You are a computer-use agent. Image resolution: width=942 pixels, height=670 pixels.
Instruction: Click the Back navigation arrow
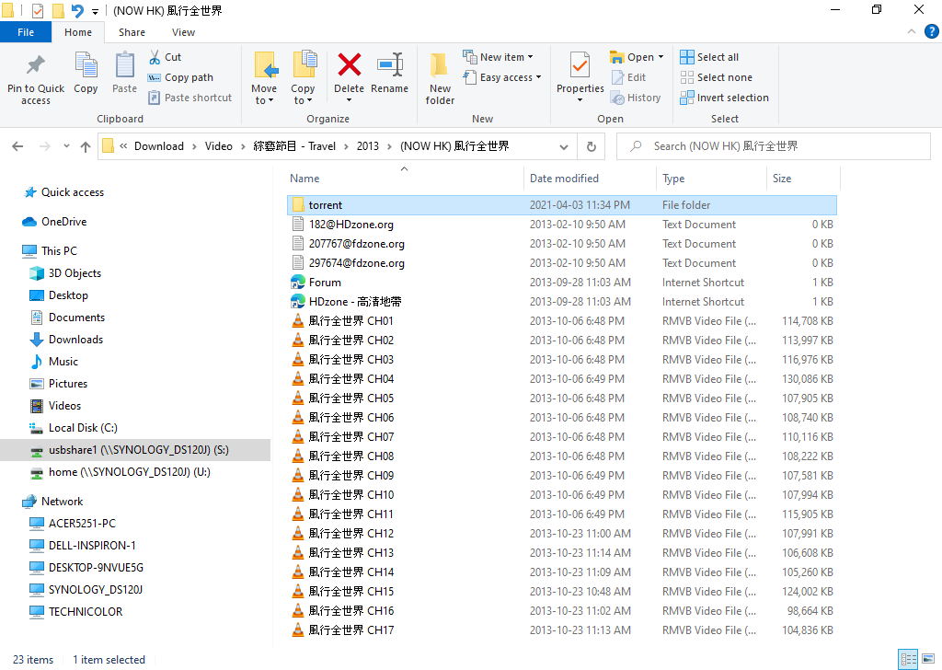coord(18,146)
